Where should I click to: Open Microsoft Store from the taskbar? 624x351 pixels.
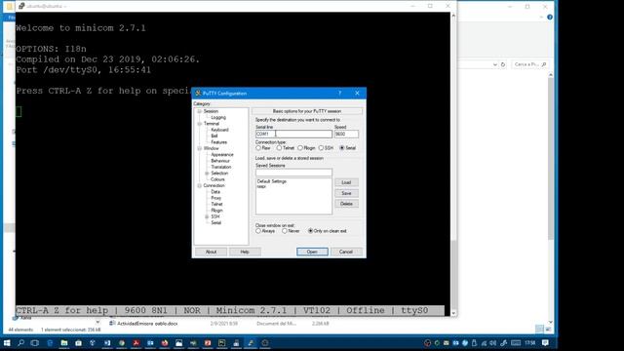click(78, 342)
